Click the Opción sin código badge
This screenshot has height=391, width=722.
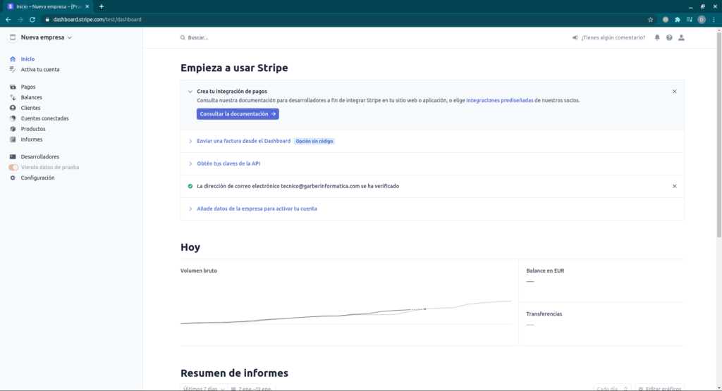[x=314, y=141]
